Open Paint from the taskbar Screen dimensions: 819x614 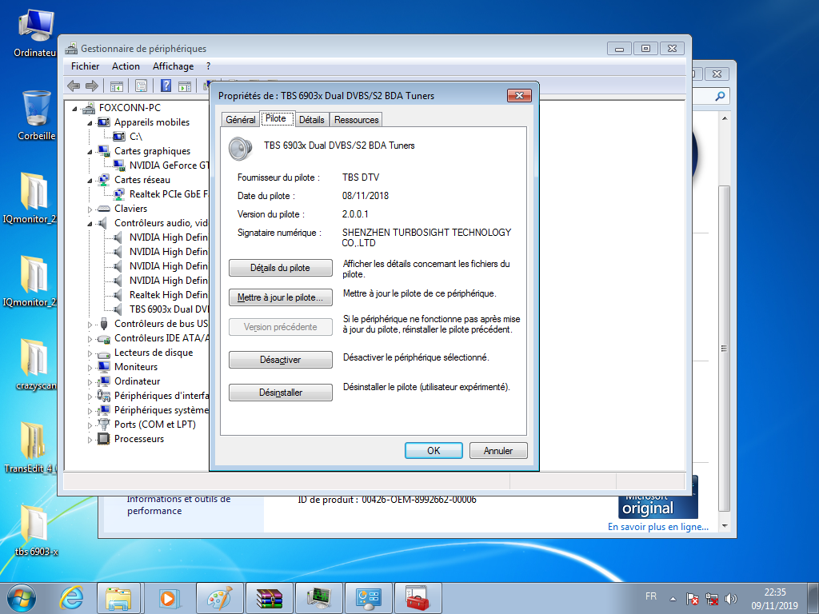click(219, 597)
